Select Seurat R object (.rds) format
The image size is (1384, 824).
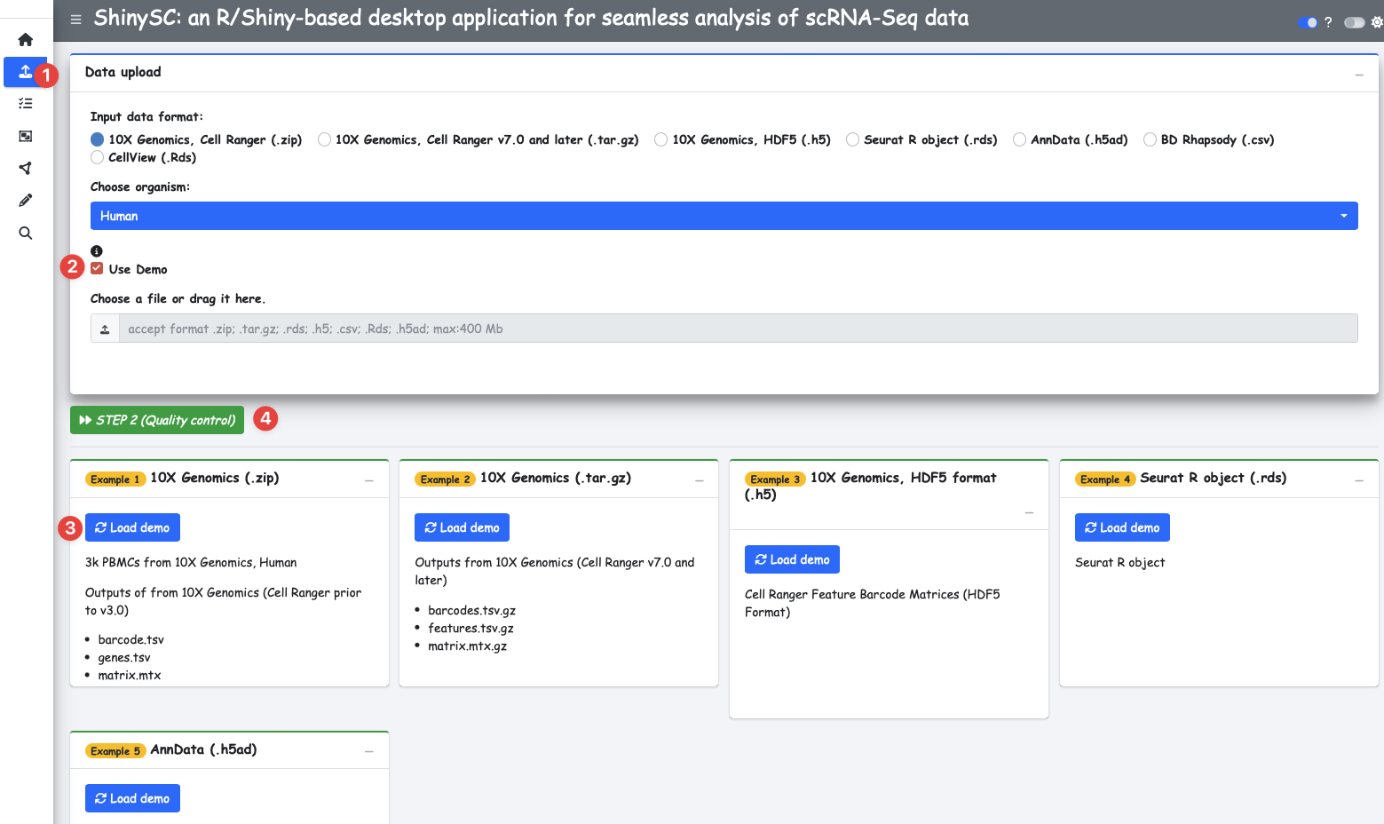(852, 139)
